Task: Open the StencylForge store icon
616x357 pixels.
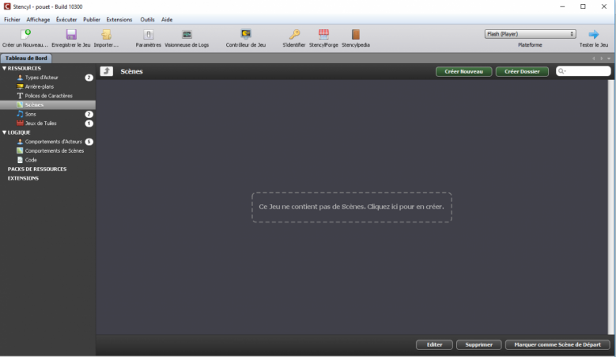Action: (x=323, y=35)
